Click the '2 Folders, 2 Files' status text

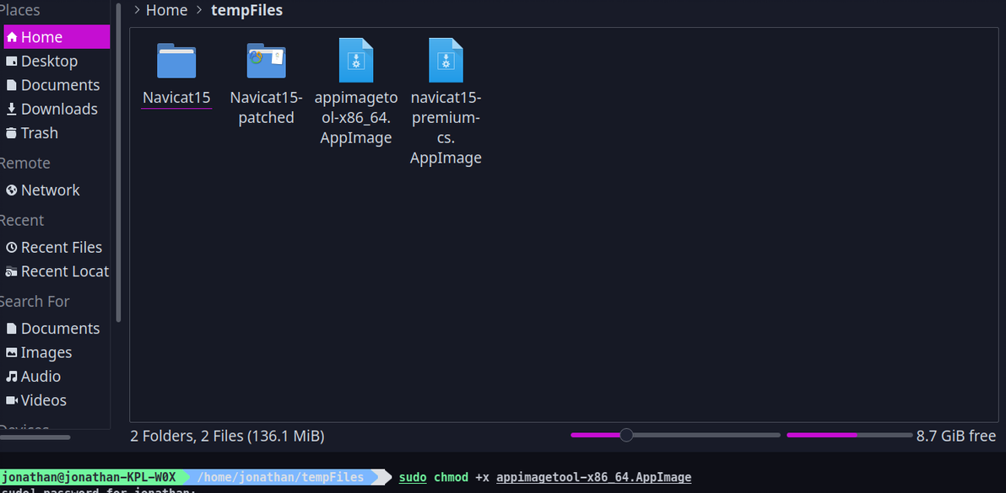tap(227, 437)
